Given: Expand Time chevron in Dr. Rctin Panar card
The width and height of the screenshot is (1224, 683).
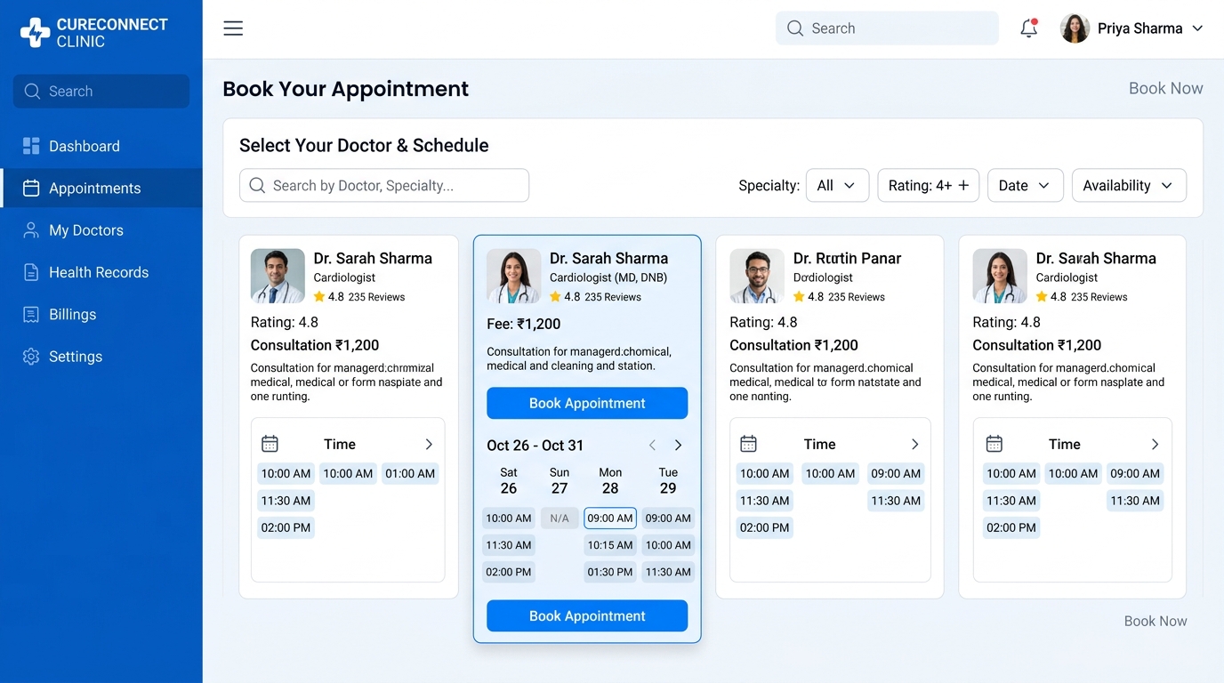Looking at the screenshot, I should point(914,444).
